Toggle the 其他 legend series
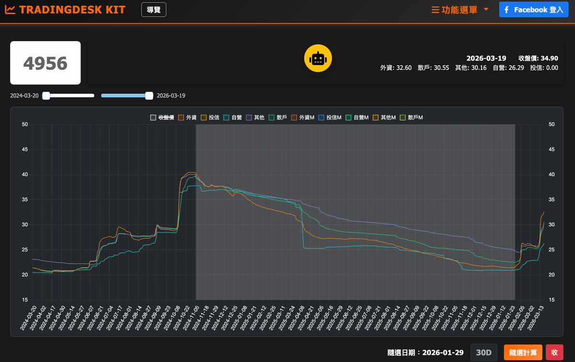This screenshot has width=575, height=362. [x=255, y=117]
